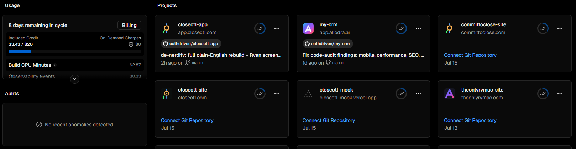Viewport: 576px width, 149px height.
Task: Visit app.allodra.ai domain
Action: 335,32
